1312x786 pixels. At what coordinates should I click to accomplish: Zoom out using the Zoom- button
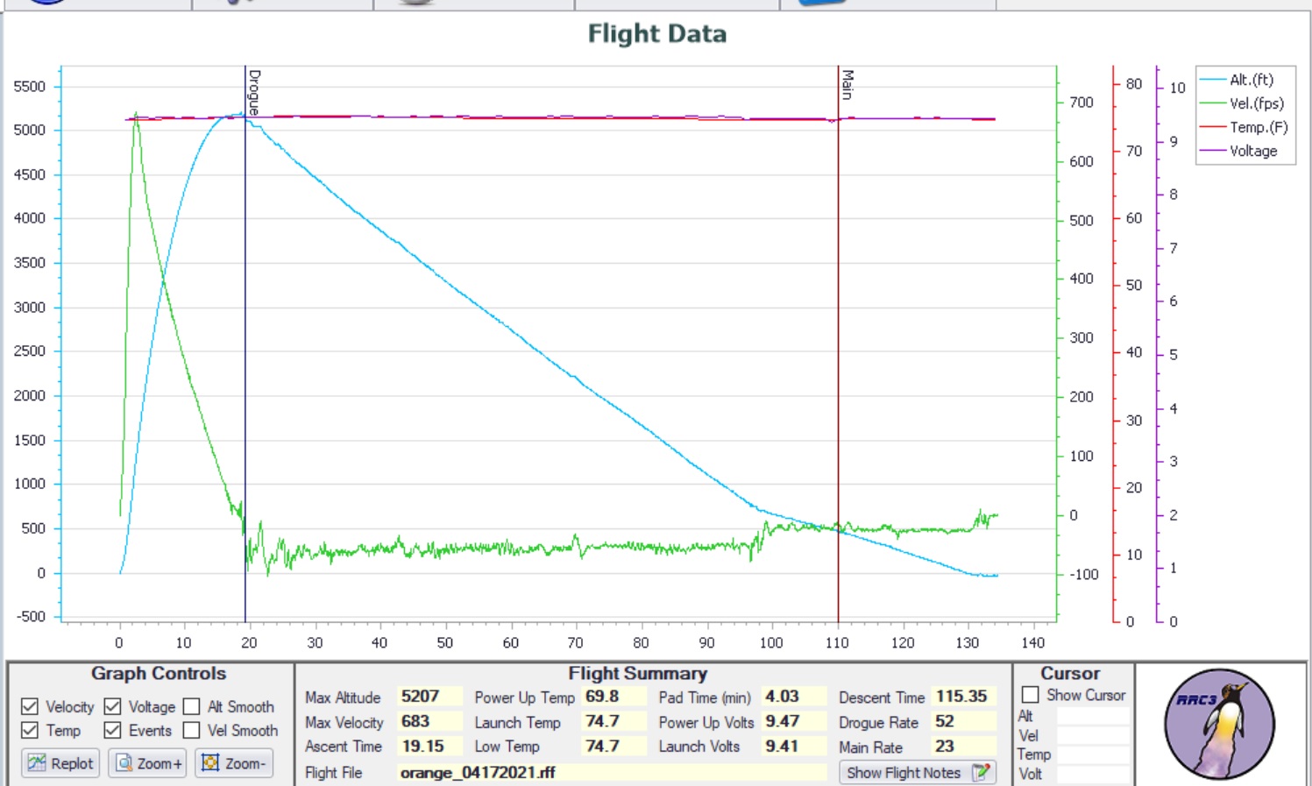pos(234,763)
